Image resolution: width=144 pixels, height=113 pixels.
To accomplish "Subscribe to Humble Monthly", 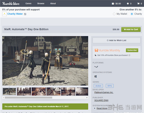I will 132,50.
